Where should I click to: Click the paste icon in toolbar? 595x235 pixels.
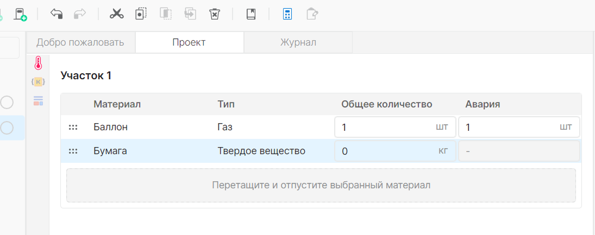coord(165,14)
